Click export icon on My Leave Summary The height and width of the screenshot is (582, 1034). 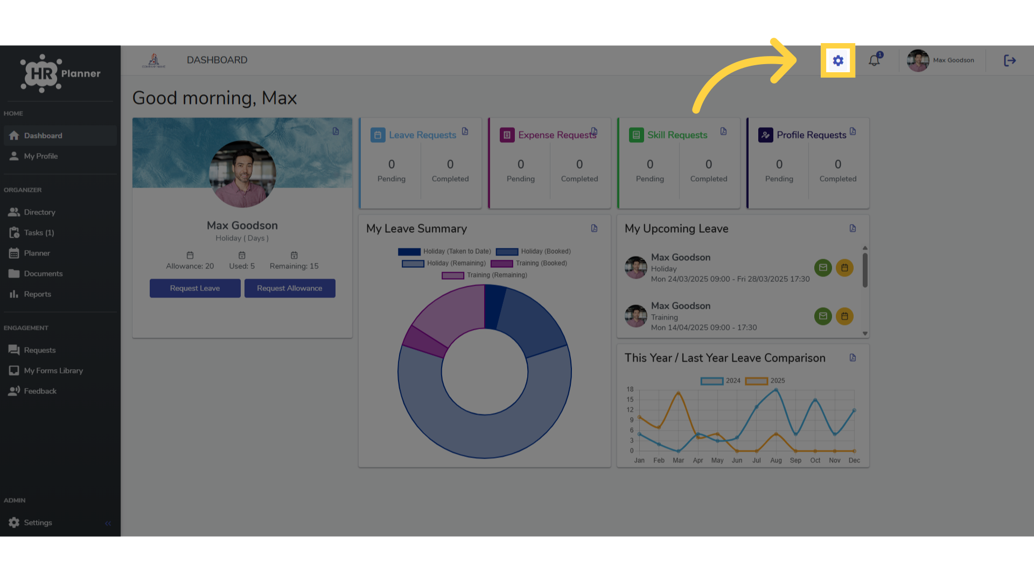(594, 228)
